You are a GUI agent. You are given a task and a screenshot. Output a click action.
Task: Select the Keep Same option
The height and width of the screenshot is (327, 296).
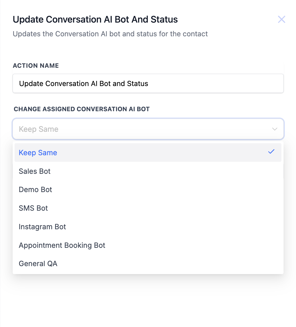click(x=38, y=153)
